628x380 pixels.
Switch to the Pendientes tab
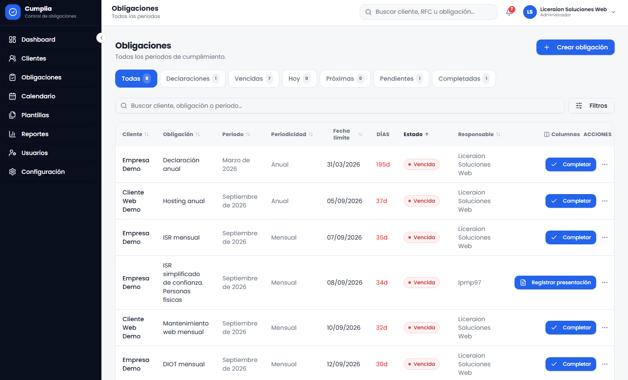tap(401, 79)
